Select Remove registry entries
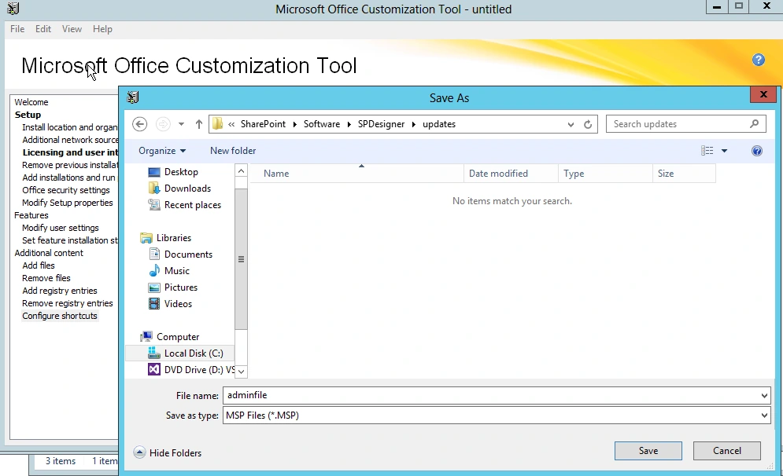This screenshot has width=783, height=476. [x=68, y=303]
